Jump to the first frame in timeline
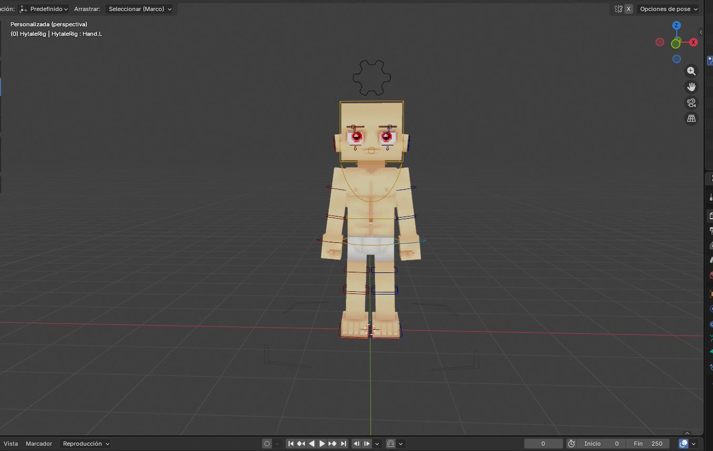Screen dimensions: 713x451 coord(291,443)
